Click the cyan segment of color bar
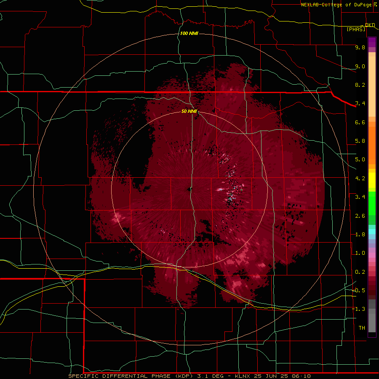This screenshot has height=379, width=379. (x=372, y=232)
